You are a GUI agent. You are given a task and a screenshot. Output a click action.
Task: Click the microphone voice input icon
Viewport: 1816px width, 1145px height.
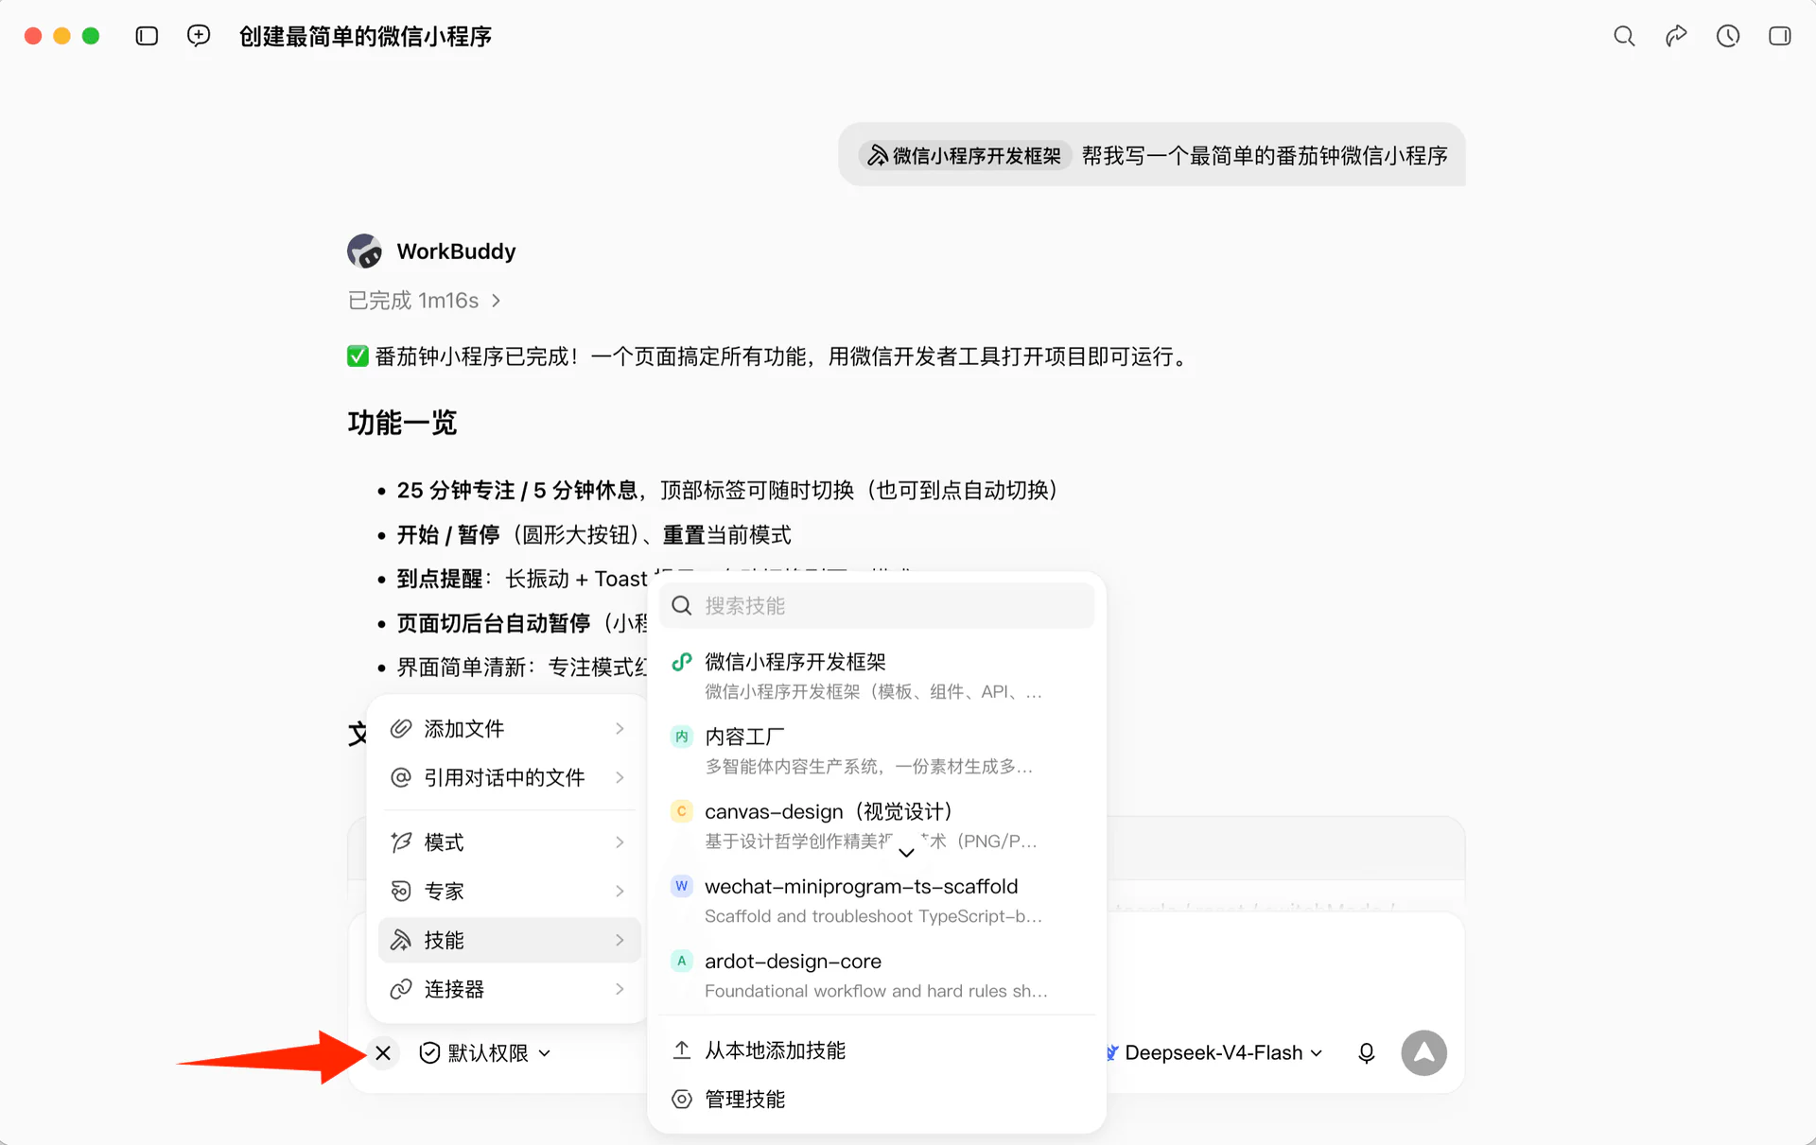tap(1366, 1052)
